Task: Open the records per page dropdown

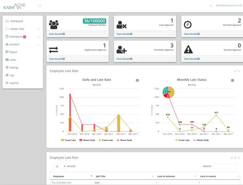Action: (x=59, y=166)
